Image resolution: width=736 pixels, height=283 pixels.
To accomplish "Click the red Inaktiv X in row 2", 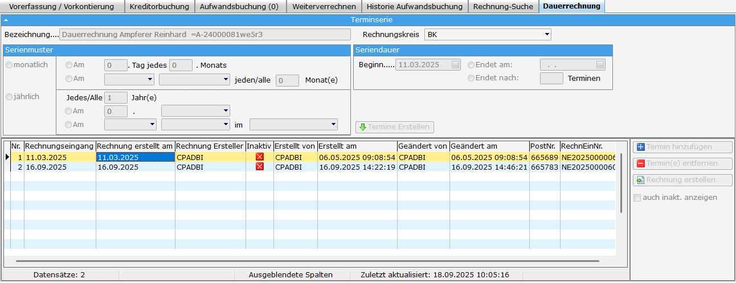I will (x=260, y=167).
